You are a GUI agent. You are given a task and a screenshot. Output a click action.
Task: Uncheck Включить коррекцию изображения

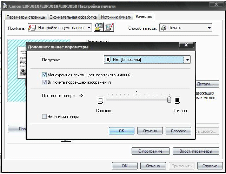click(45, 82)
